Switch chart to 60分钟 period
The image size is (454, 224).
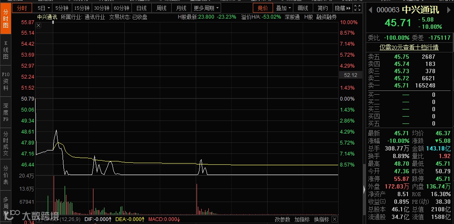(121, 8)
